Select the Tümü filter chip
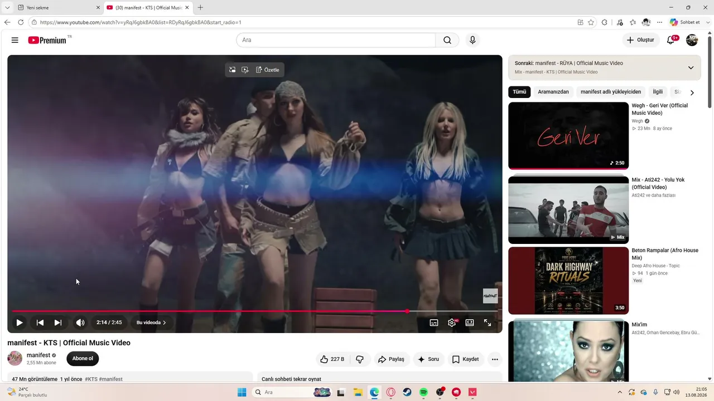 (519, 92)
